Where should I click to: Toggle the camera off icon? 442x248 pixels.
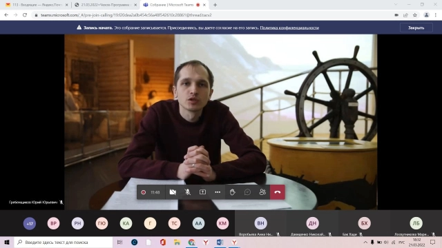tap(173, 192)
